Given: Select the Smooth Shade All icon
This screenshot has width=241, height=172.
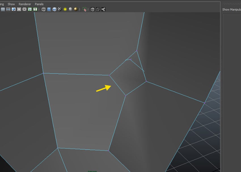Looking at the screenshot, I should [x=49, y=9].
